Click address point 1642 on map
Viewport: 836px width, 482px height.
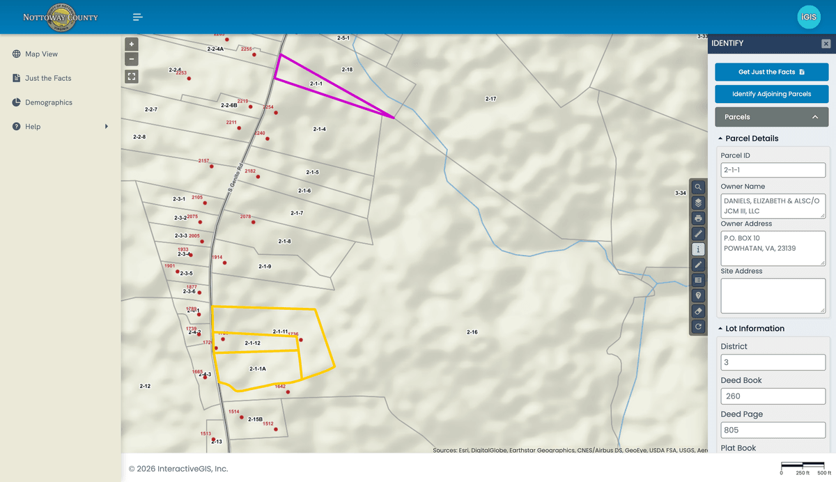(x=288, y=392)
